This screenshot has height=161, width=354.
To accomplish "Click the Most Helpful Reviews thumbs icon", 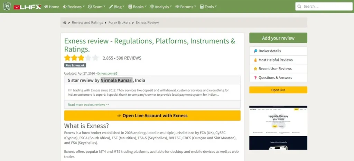I will [x=255, y=60].
